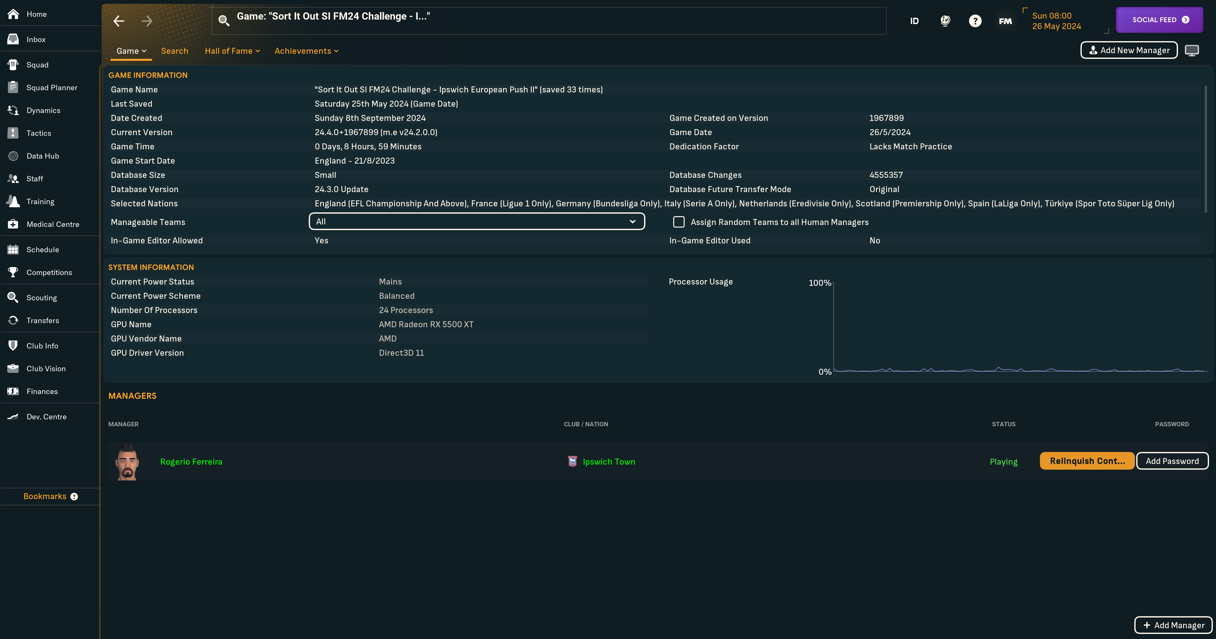Viewport: 1216px width, 639px height.
Task: Open Squad Planner in sidebar
Action: (x=52, y=87)
